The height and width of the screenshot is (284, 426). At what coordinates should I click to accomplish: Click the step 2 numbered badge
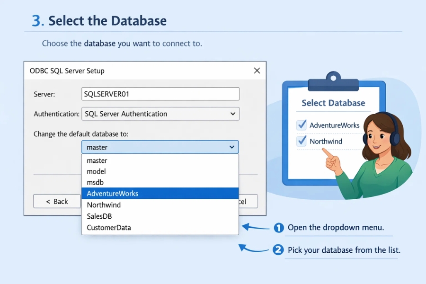(x=279, y=250)
